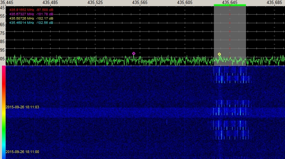Click the yellow diamond peak marker
Viewport: 285px width, 159px height.
pos(219,54)
